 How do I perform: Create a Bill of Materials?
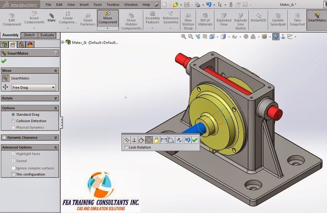point(205,20)
